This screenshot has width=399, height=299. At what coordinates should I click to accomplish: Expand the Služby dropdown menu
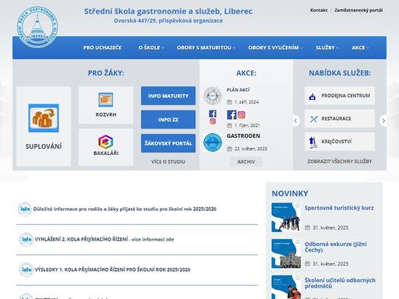(x=327, y=47)
